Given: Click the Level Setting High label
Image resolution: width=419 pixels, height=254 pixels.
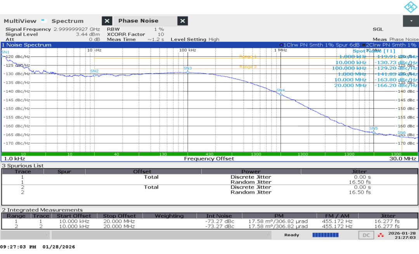Looking at the screenshot, I should [195, 39].
